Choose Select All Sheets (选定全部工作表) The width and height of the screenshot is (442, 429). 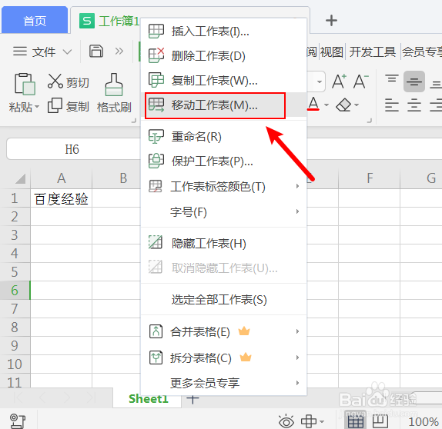(224, 299)
